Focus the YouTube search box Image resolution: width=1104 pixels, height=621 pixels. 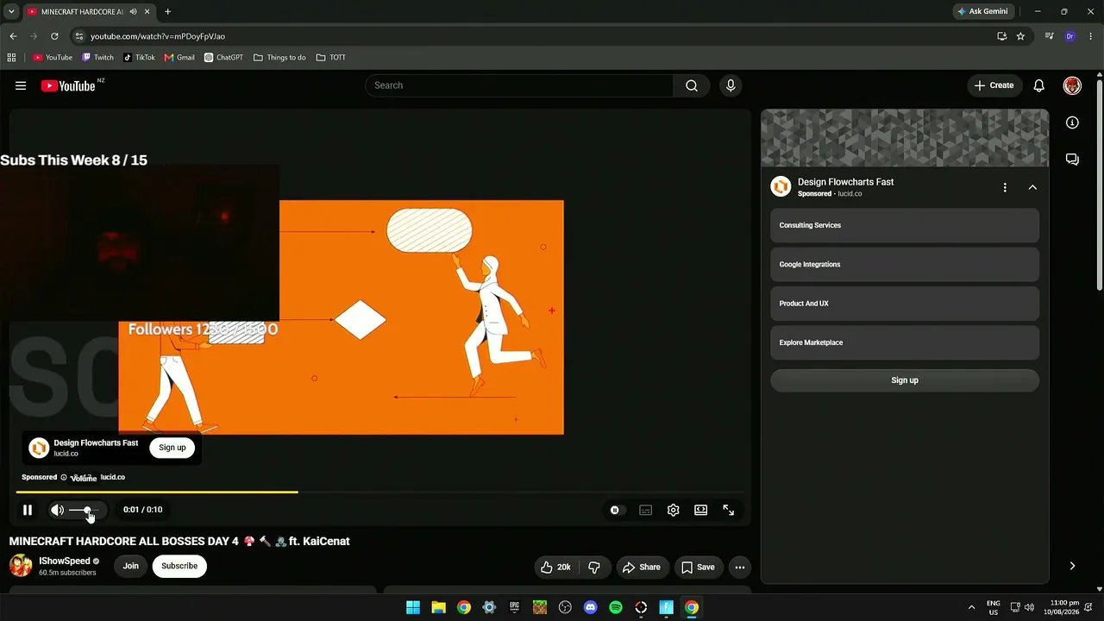[519, 85]
